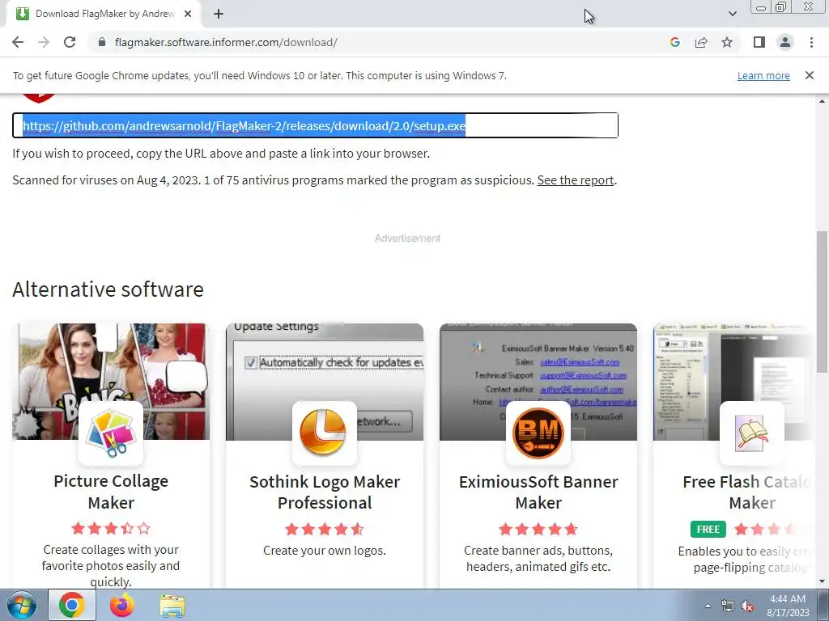Click the muted volume tray icon

pos(747,606)
